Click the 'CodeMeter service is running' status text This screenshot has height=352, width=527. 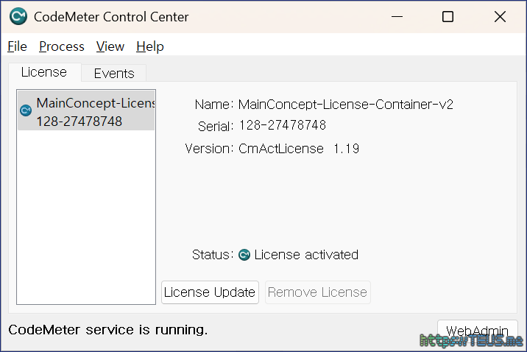(108, 330)
